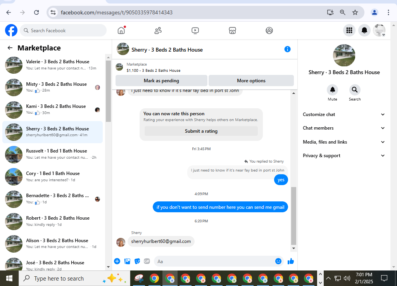
Task: Open Alison 3 Beds 2 Baths House chat
Action: coord(53,243)
